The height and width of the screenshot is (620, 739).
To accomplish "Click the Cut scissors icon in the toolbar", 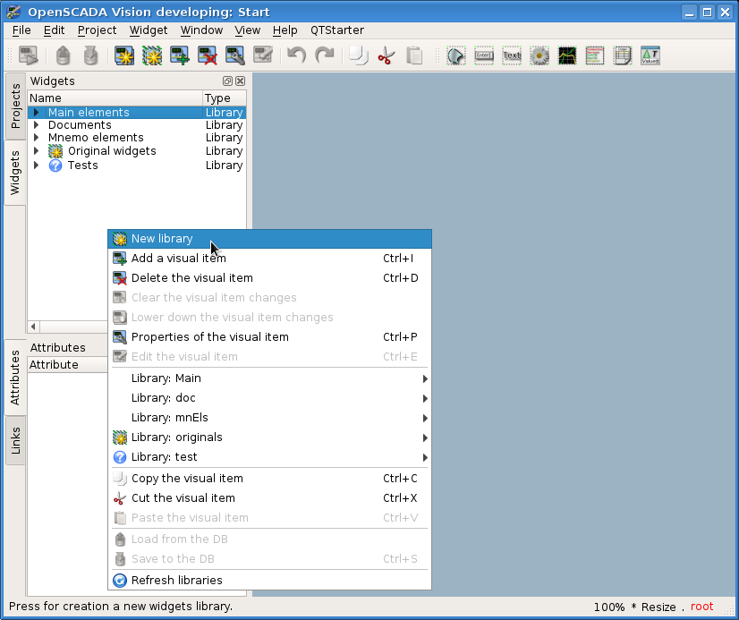I will (x=386, y=55).
